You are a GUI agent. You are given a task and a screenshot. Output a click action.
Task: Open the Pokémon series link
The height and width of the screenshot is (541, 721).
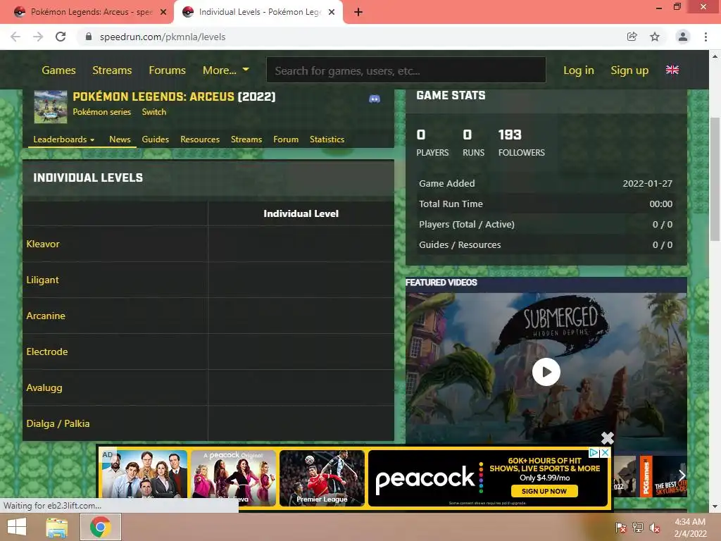(x=101, y=112)
